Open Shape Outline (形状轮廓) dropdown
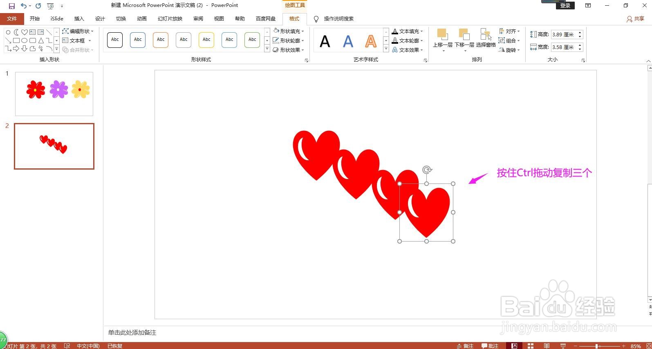This screenshot has width=652, height=349. 289,40
